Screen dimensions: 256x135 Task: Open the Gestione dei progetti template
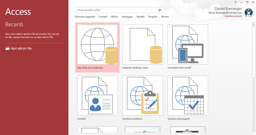pyautogui.click(x=188, y=96)
